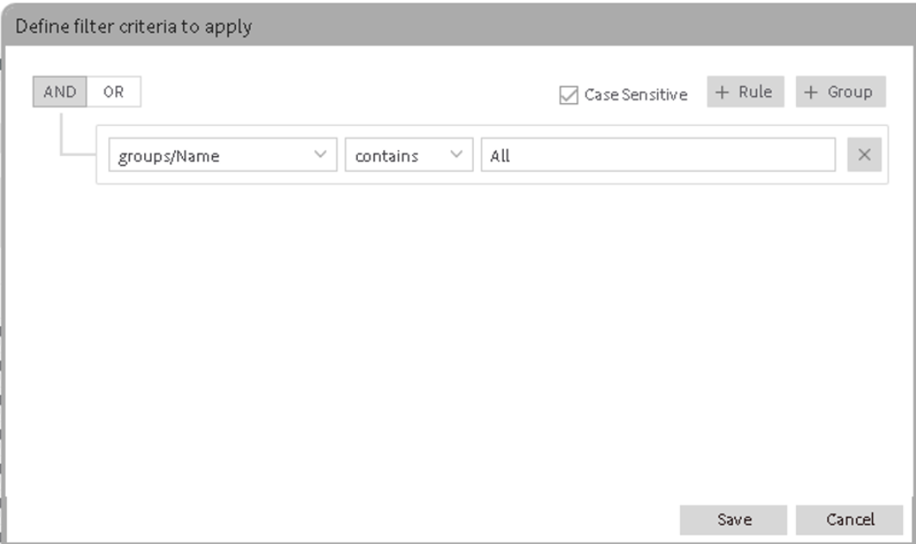Click the chevron arrow beside contains

(x=456, y=155)
